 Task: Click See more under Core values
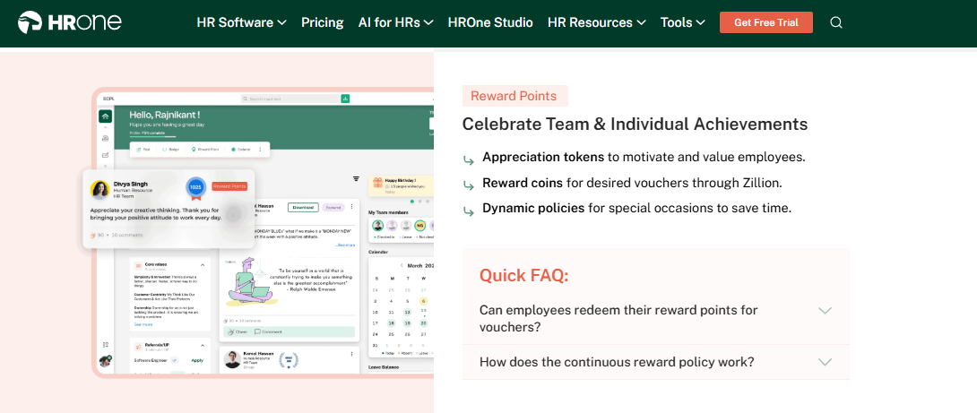143,324
